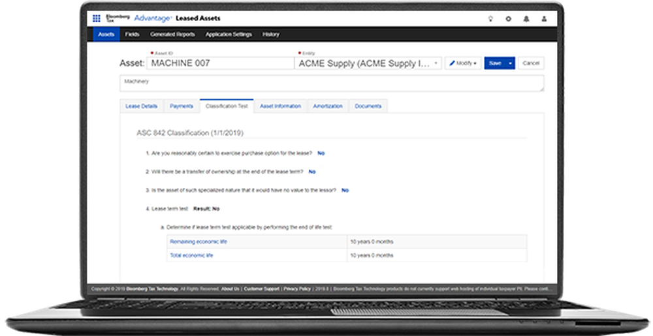This screenshot has width=653, height=336.
Task: Click the Leased Assets title
Action: click(198, 18)
